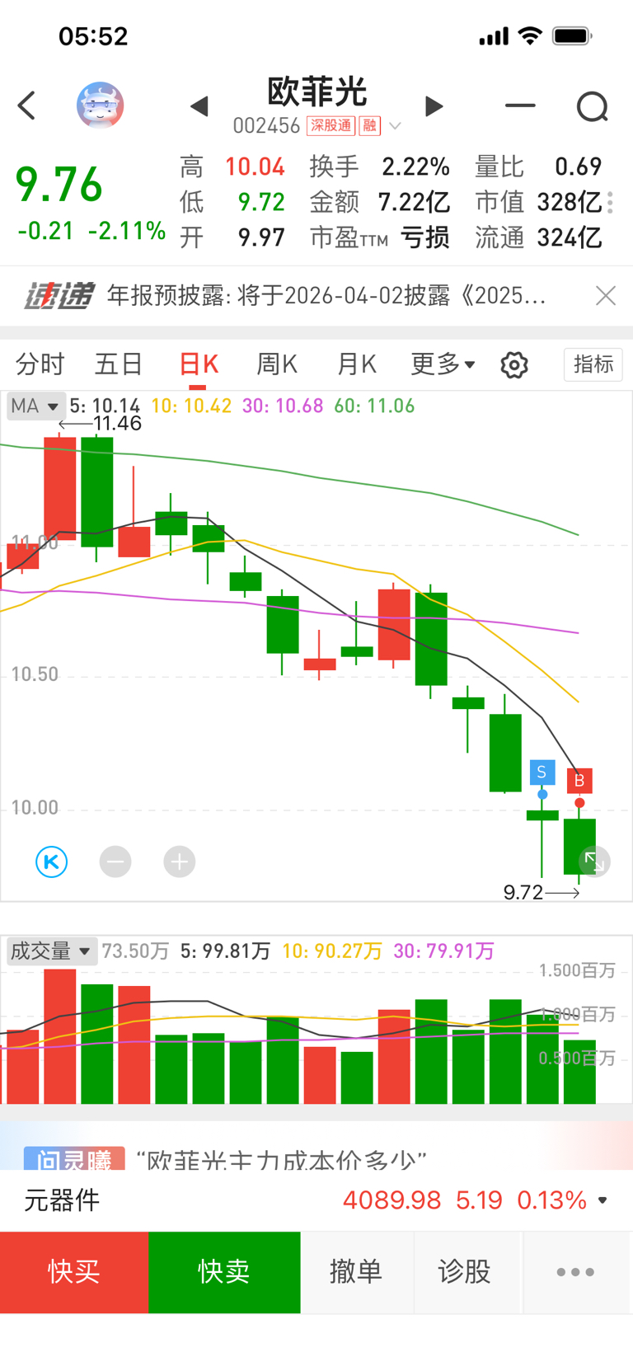This screenshot has height=1371, width=633.
Task: Switch to 五日 tab
Action: [x=119, y=364]
